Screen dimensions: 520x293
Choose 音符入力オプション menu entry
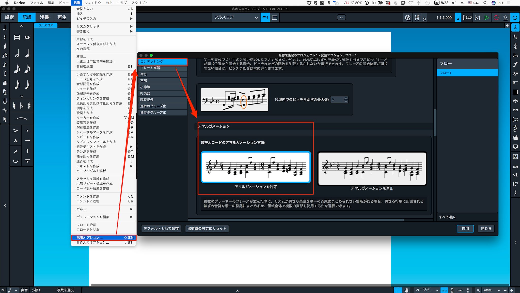pyautogui.click(x=103, y=242)
